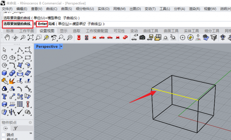Open the 实体(O) menu
231x140 pixels.
pos(104,9)
